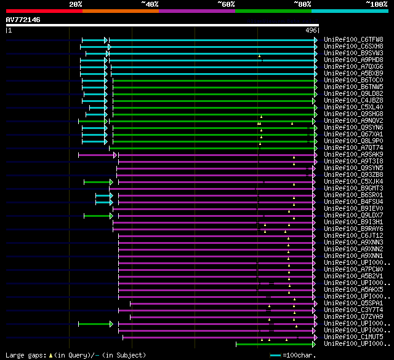Select hit label UniRef100_A5B2V1
Viewport: 394px width, 360px height.
[x=353, y=276]
